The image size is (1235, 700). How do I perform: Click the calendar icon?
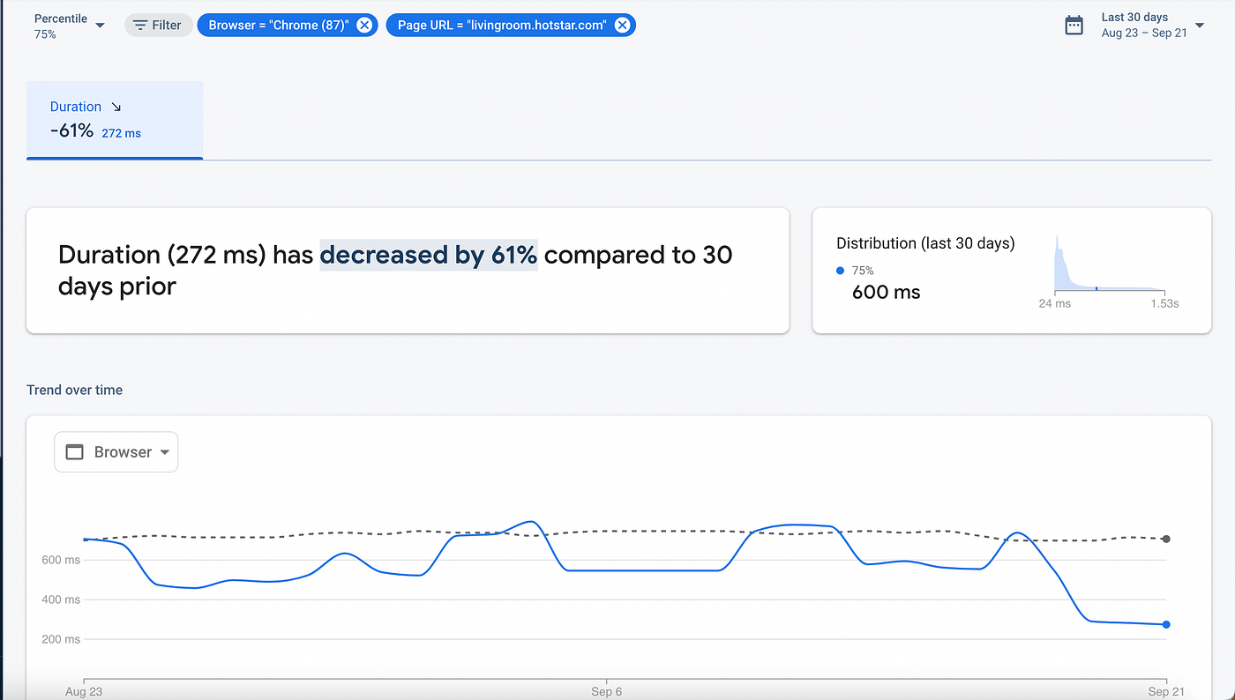click(1074, 26)
